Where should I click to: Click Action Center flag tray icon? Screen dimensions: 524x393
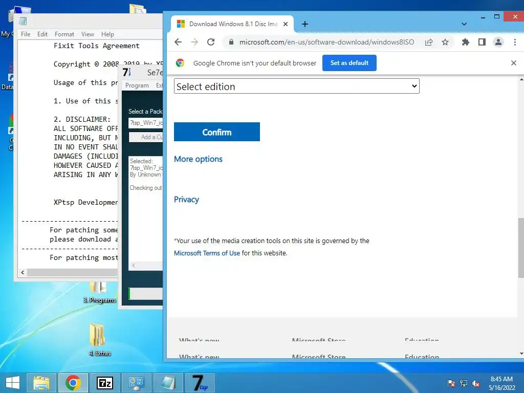(x=451, y=383)
